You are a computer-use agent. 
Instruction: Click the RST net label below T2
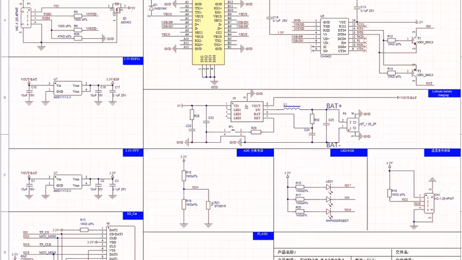429,83
